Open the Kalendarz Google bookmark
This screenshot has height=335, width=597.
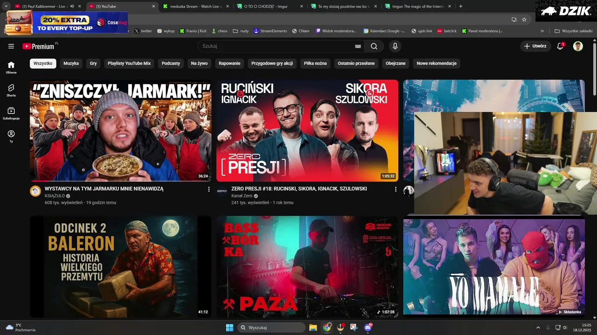coord(384,31)
